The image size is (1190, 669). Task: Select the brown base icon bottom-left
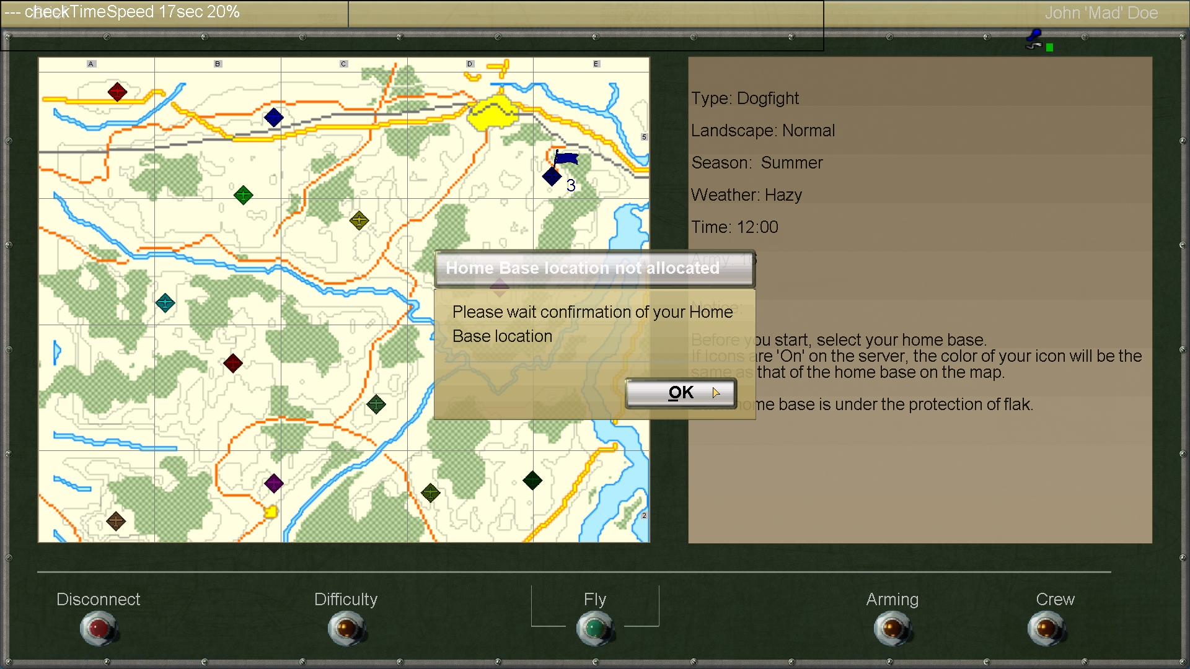click(x=116, y=521)
